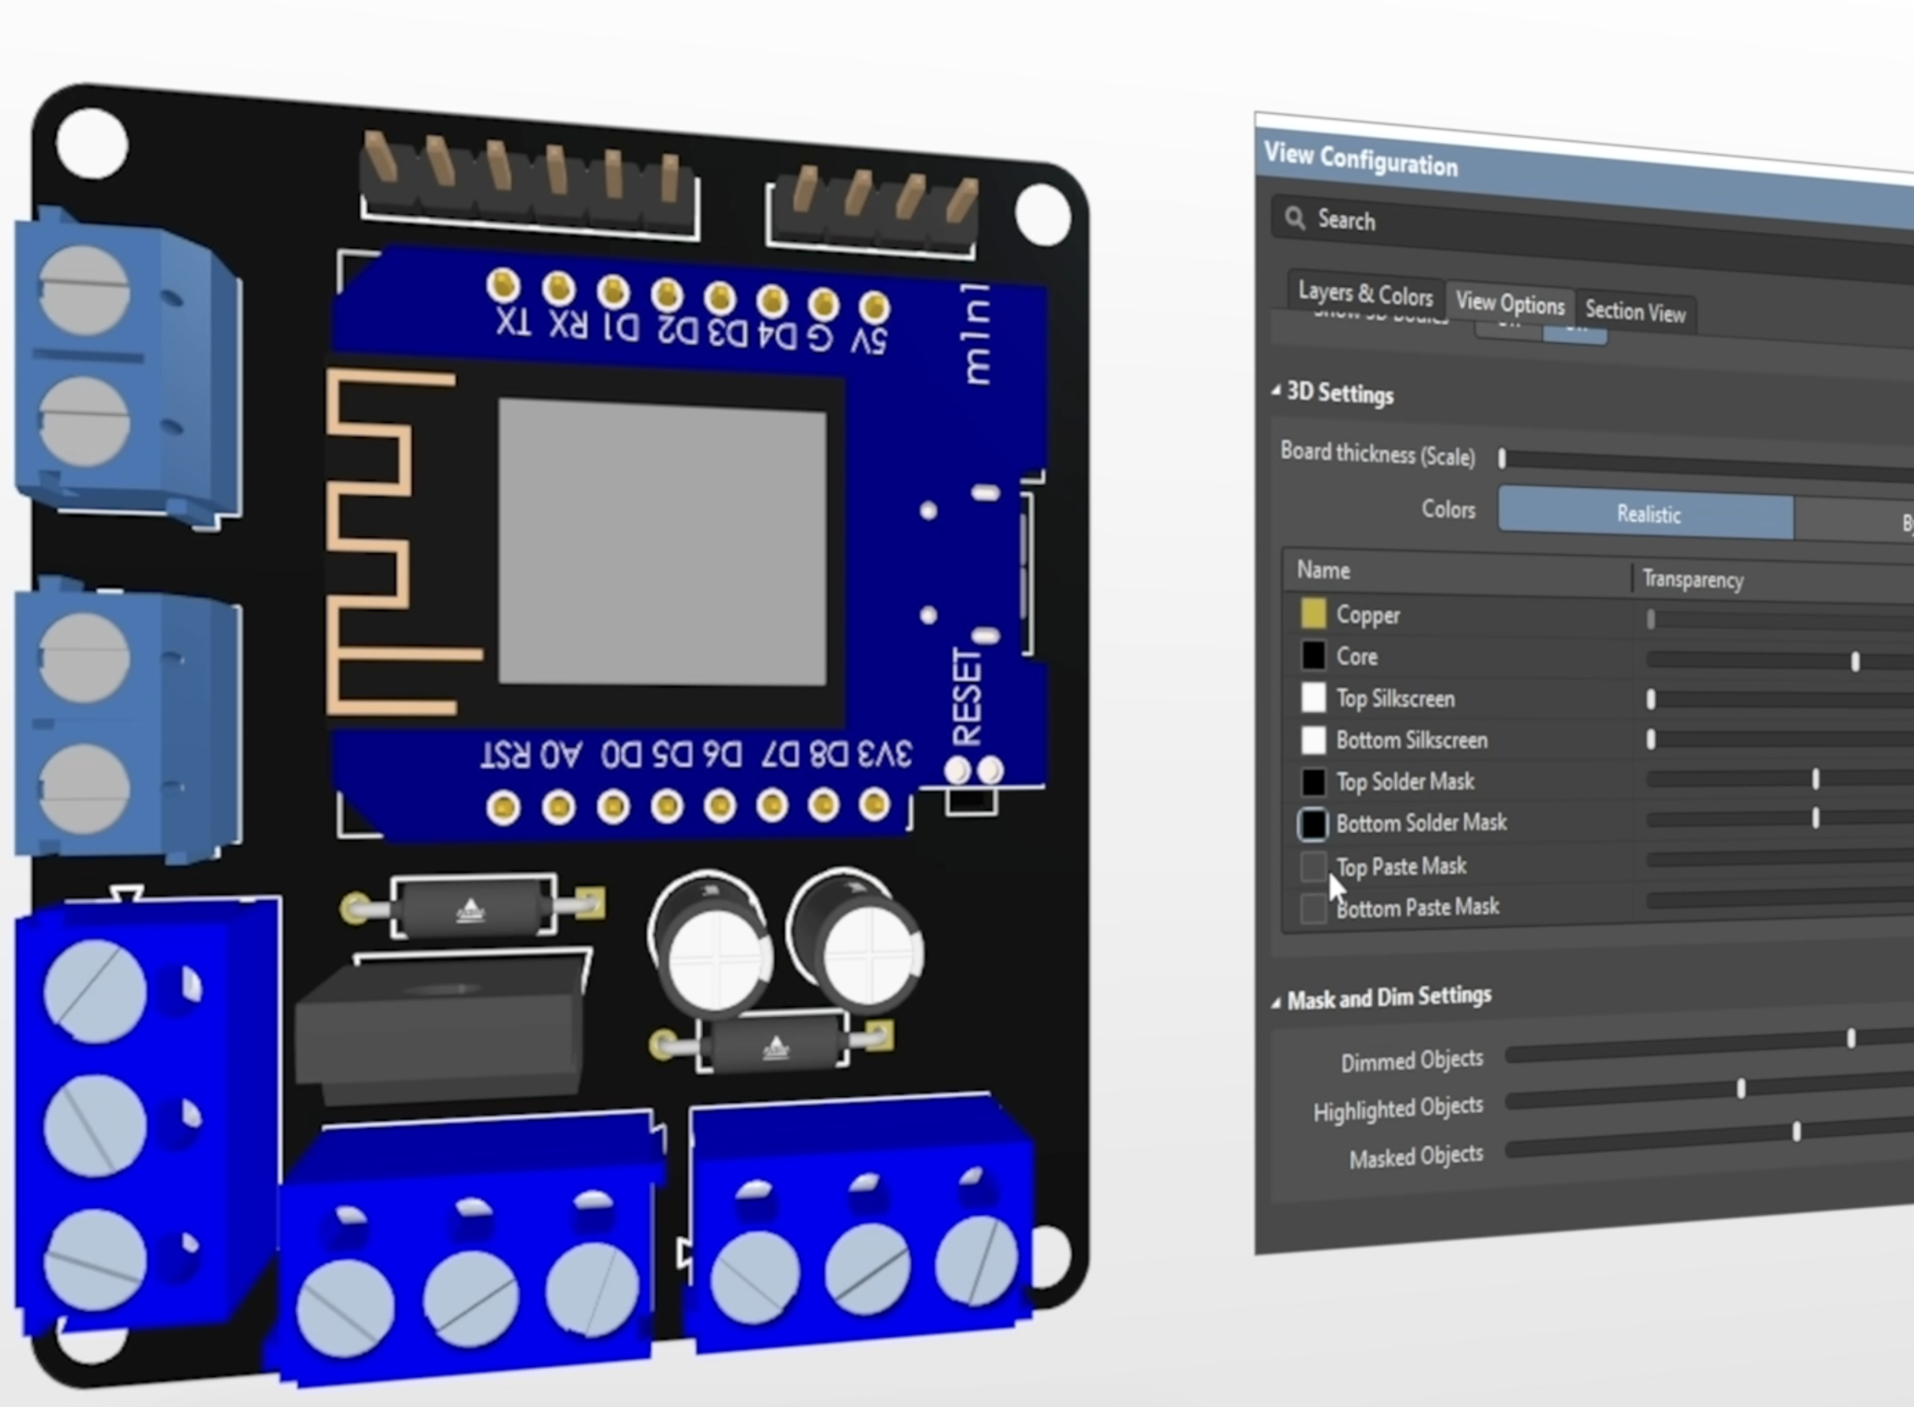Click the Copper color swatch
Viewport: 1914px width, 1407px height.
1313,613
